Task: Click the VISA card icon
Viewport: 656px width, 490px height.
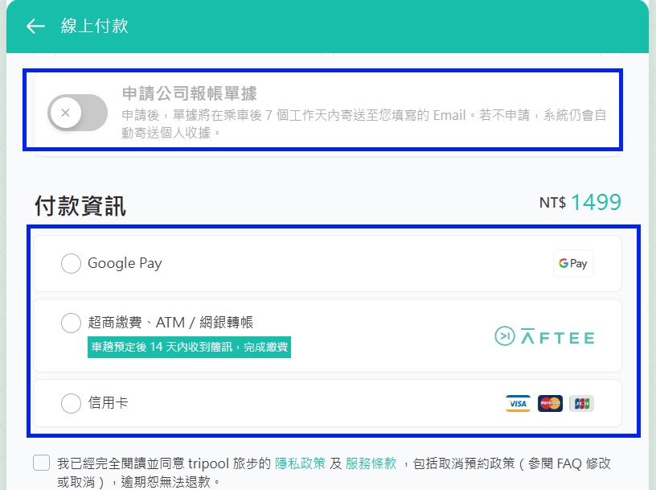Action: click(x=518, y=402)
